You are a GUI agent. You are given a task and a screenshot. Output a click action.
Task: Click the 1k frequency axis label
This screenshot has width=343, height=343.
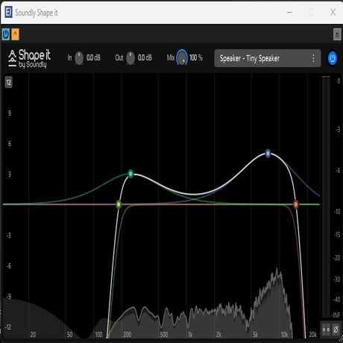coord(190,335)
